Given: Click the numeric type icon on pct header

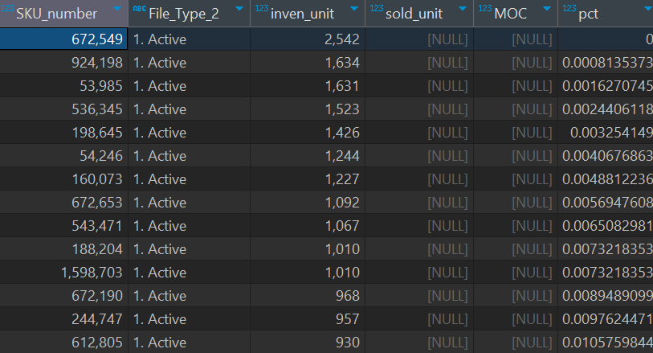Looking at the screenshot, I should click(569, 8).
